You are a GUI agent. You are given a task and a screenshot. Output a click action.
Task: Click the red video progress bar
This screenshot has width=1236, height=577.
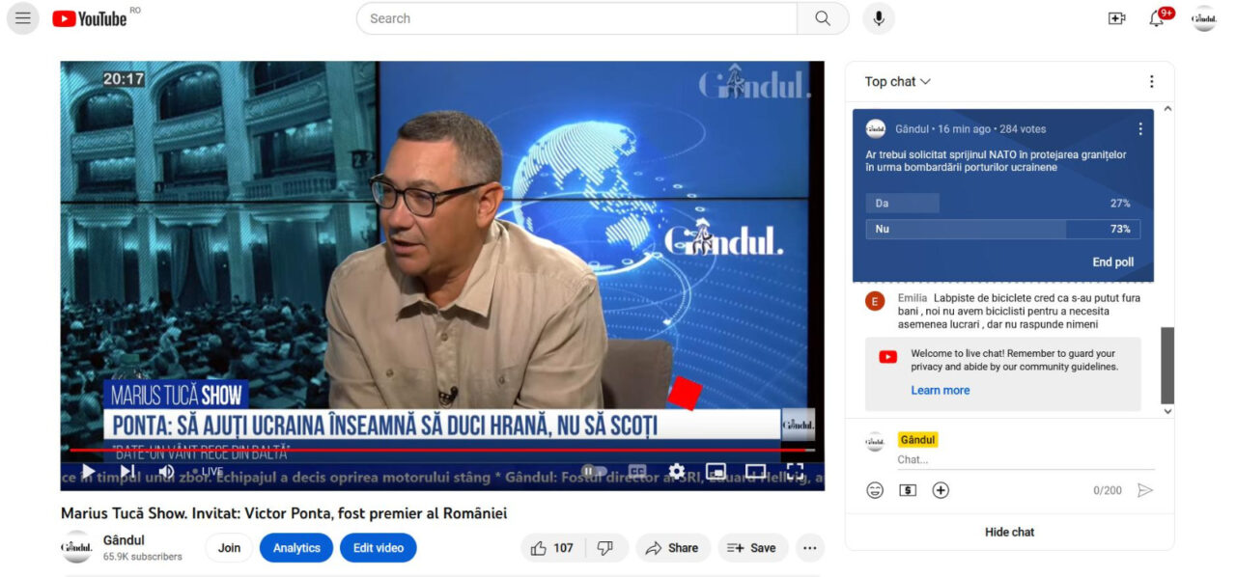(442, 450)
